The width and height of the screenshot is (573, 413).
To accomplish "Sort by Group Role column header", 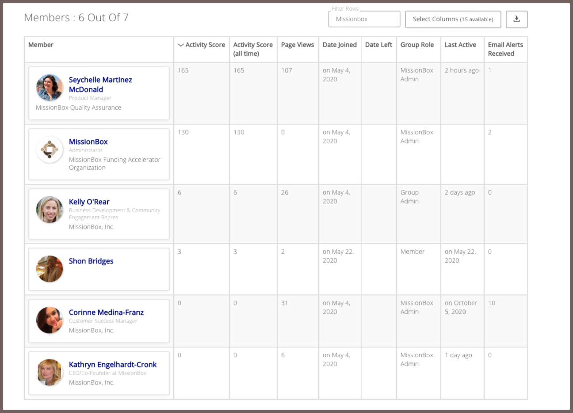I will pos(417,45).
